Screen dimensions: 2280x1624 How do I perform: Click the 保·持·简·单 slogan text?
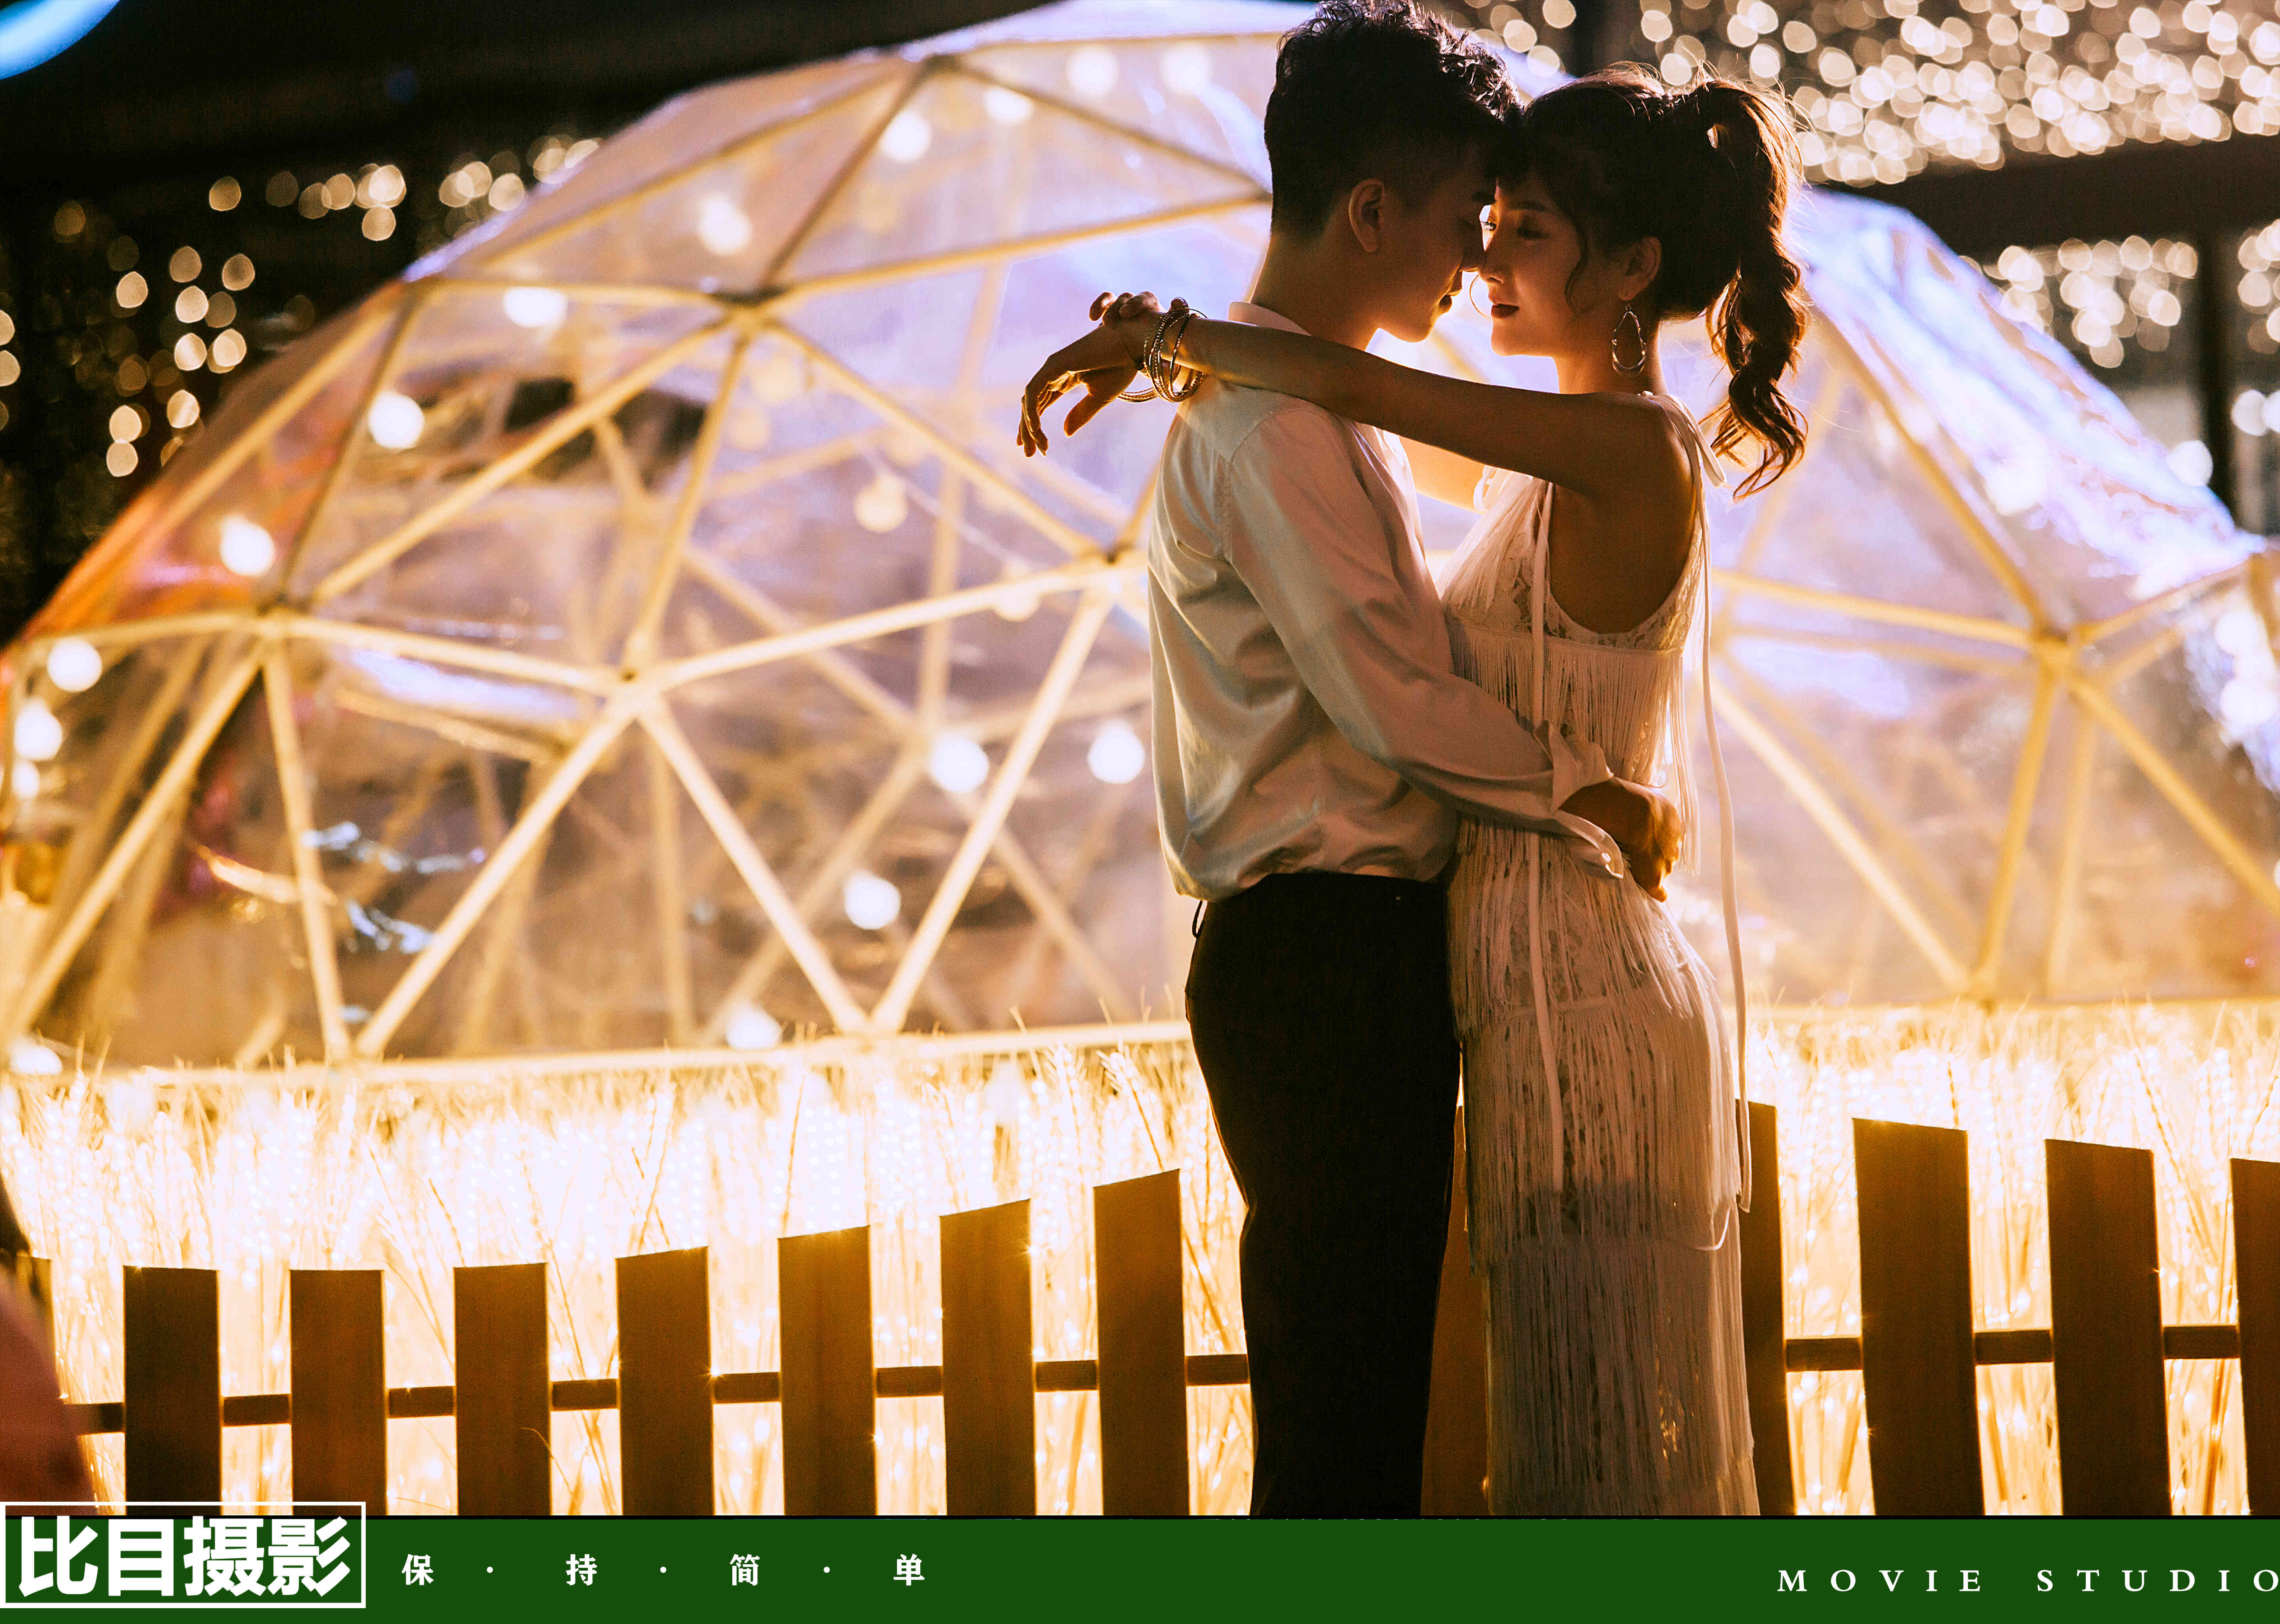coord(663,1571)
